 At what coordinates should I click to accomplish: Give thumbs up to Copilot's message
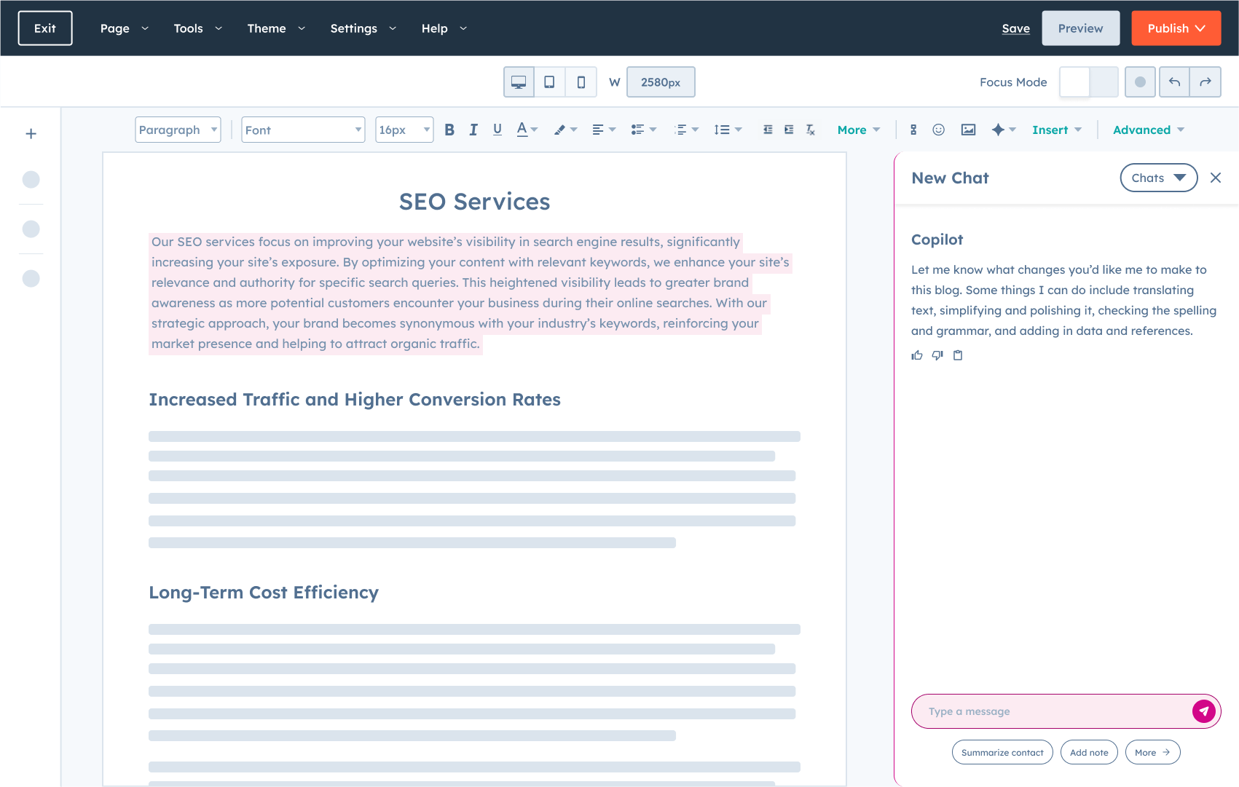click(x=916, y=355)
